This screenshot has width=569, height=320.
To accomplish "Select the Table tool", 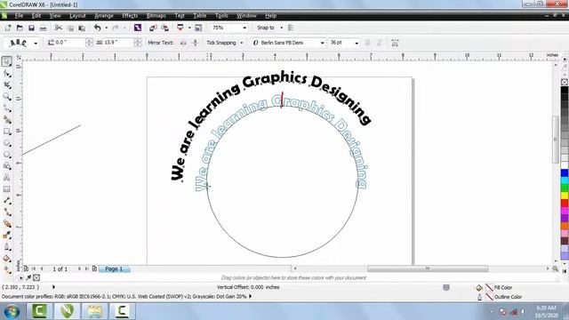I will pos(7,189).
